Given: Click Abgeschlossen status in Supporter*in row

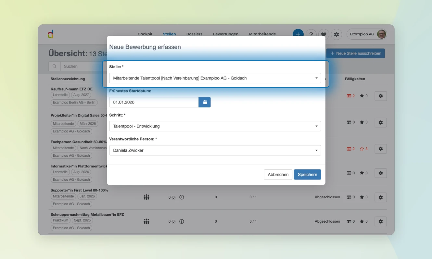Looking at the screenshot, I should 327,197.
